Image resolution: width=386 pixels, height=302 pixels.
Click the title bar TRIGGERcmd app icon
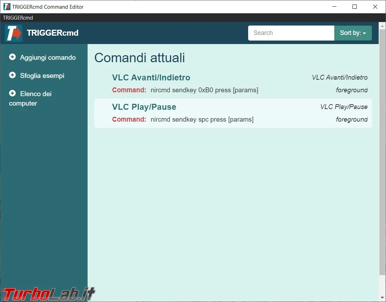7,7
